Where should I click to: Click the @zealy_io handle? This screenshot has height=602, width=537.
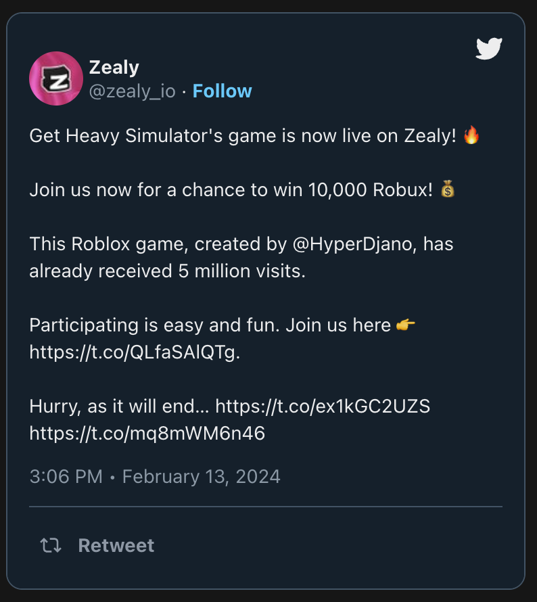pyautogui.click(x=133, y=91)
